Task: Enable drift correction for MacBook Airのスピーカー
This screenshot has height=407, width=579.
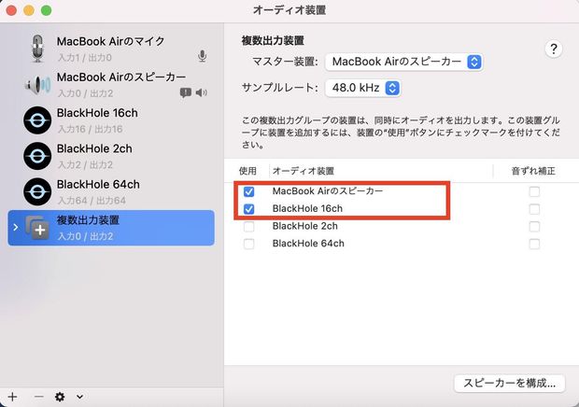Action: coord(534,191)
